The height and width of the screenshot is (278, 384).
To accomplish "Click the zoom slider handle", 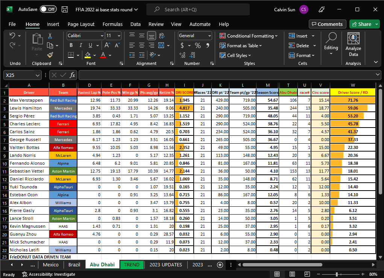I will pos(337,274).
